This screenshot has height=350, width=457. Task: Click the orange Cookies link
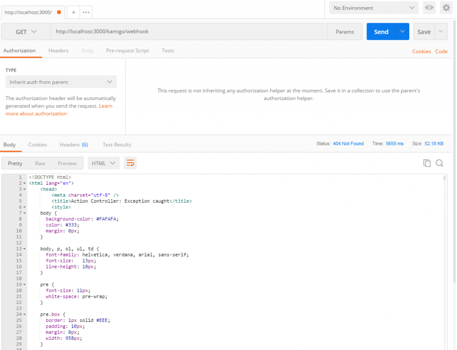pyautogui.click(x=421, y=51)
